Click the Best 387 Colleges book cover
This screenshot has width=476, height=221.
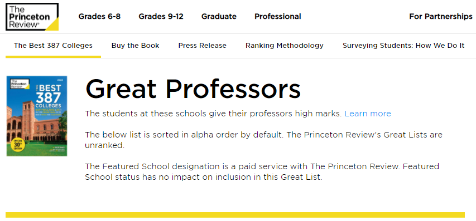[x=37, y=116]
